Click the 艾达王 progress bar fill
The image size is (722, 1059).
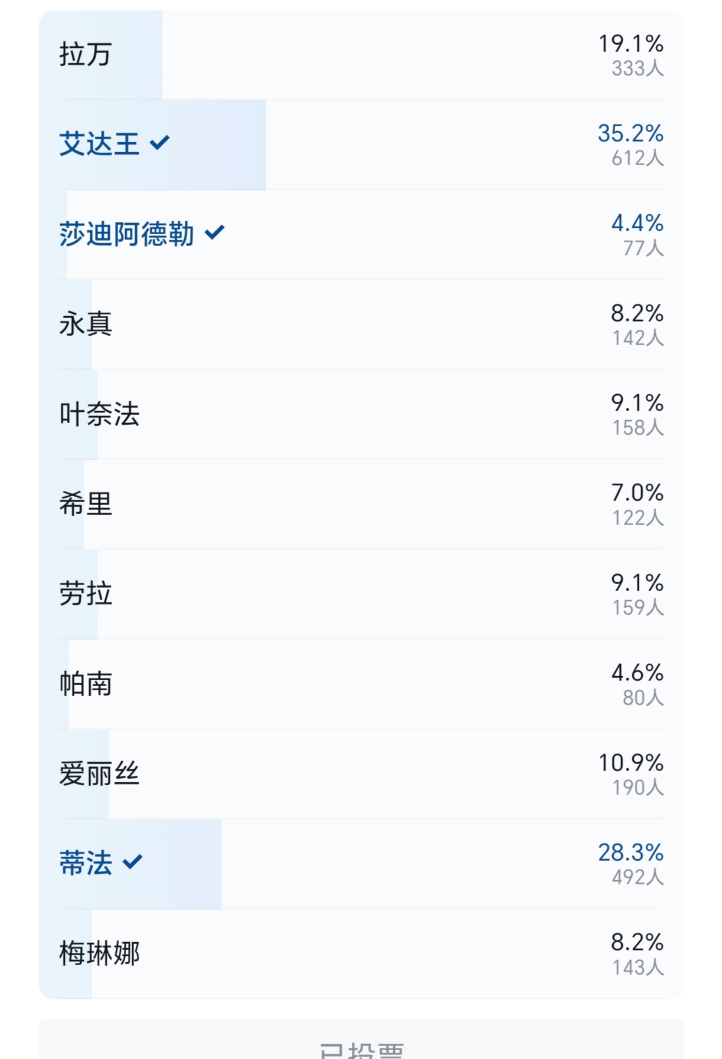pyautogui.click(x=153, y=145)
